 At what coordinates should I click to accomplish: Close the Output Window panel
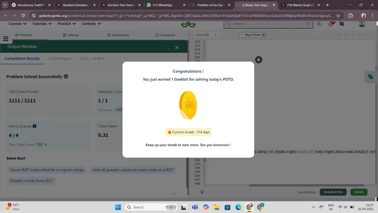177,47
